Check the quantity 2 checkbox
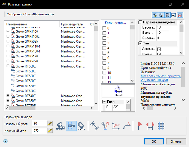Viewport: 189px width, 147px height. tap(104, 38)
